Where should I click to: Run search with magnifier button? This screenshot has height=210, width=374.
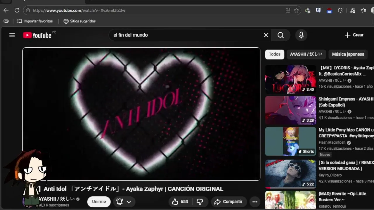pos(280,35)
